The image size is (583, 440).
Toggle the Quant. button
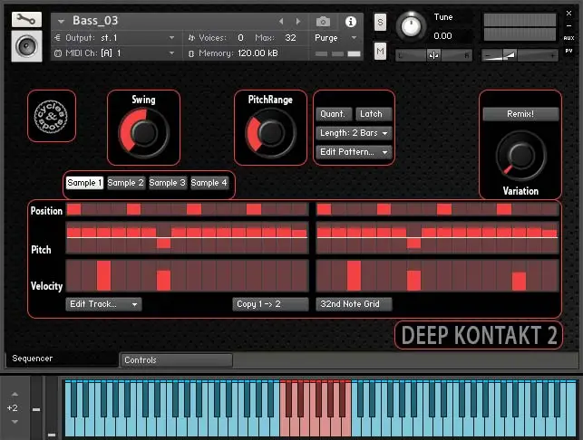point(334,113)
